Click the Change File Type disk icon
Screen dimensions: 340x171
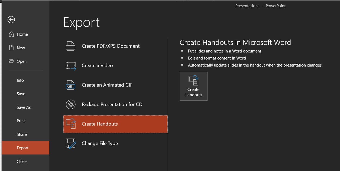pos(71,143)
